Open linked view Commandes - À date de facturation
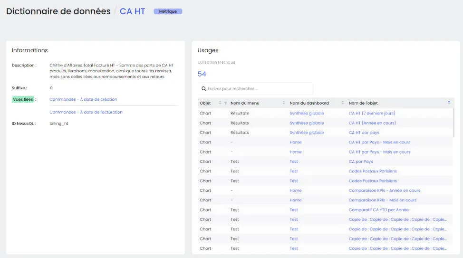463x258 pixels. pos(86,112)
